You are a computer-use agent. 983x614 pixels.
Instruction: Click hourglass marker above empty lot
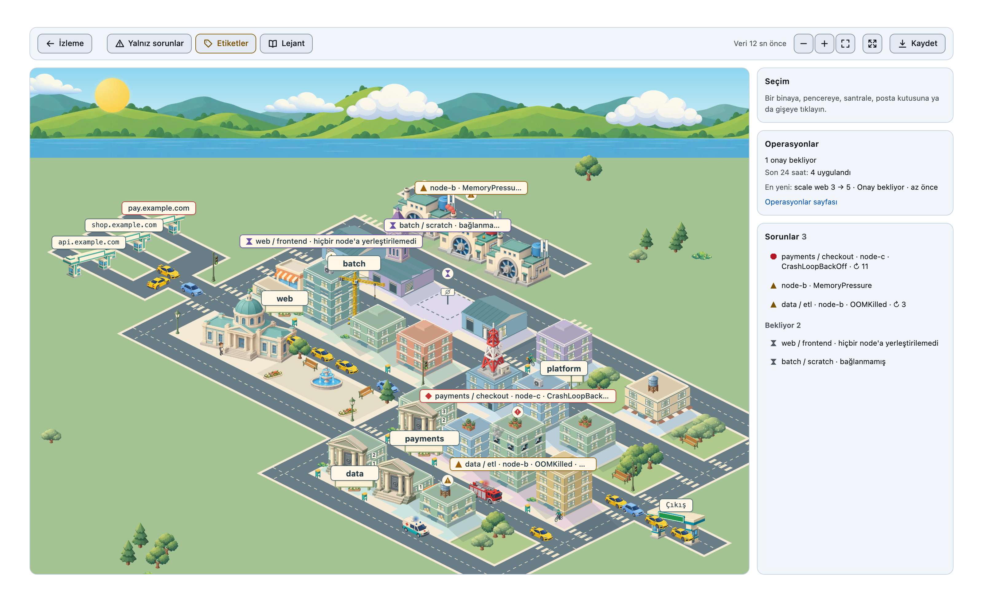[448, 274]
